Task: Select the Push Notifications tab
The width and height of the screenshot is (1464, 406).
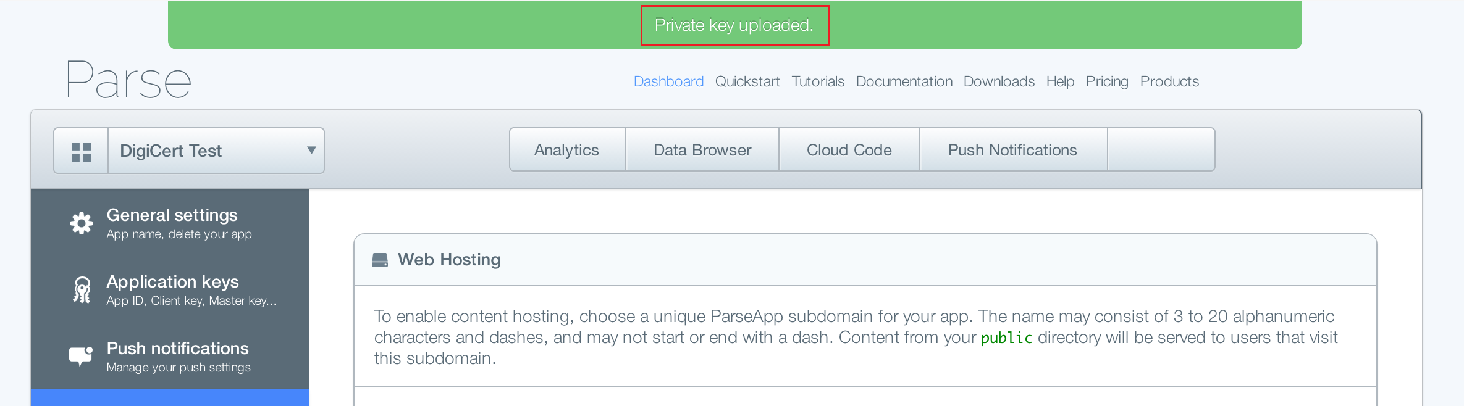Action: [x=1012, y=150]
